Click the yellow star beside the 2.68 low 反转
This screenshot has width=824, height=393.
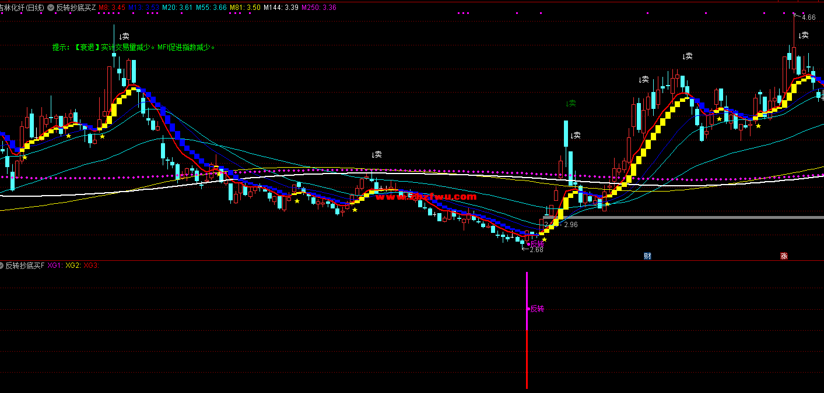click(545, 239)
